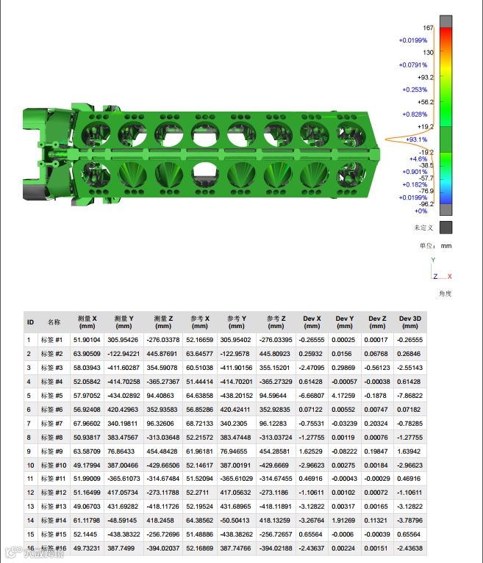Select the Dev X (mm) column header
Image resolution: width=483 pixels, height=563 pixels.
point(312,322)
